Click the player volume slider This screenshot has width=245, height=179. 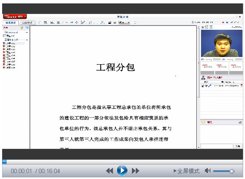224,171
